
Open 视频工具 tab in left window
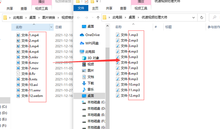[41, 9]
